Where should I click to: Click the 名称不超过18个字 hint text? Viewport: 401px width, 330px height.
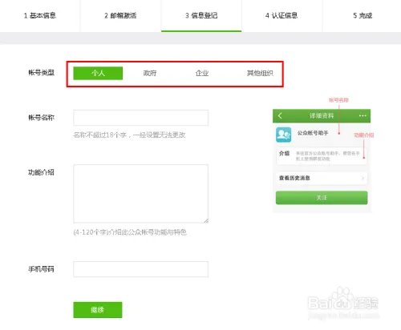tap(129, 135)
